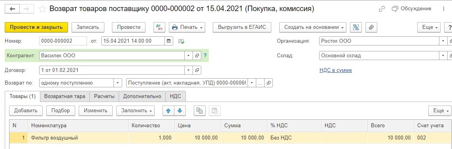Click the green question mark near Контрагент
Viewport: 452px width, 149px height.
pos(205,55)
